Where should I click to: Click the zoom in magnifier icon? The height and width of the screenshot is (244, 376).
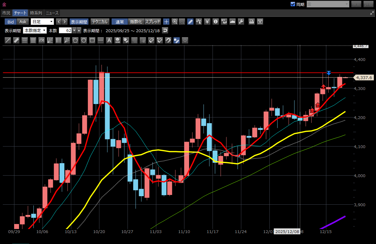tap(175, 22)
